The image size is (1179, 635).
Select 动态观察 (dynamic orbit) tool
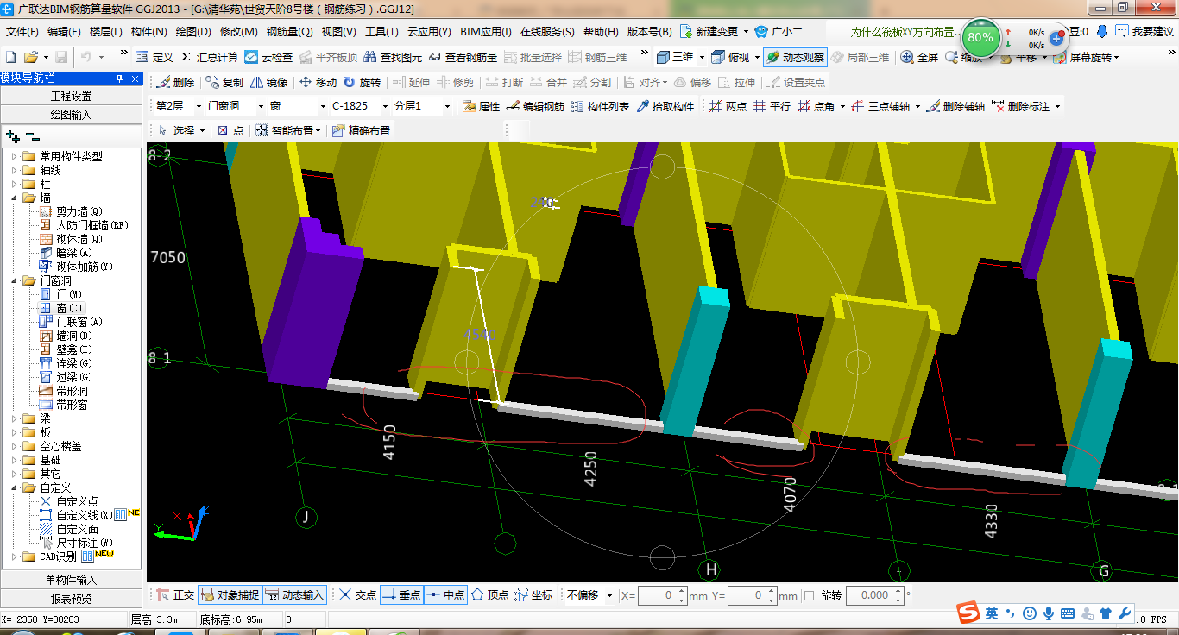[x=795, y=57]
